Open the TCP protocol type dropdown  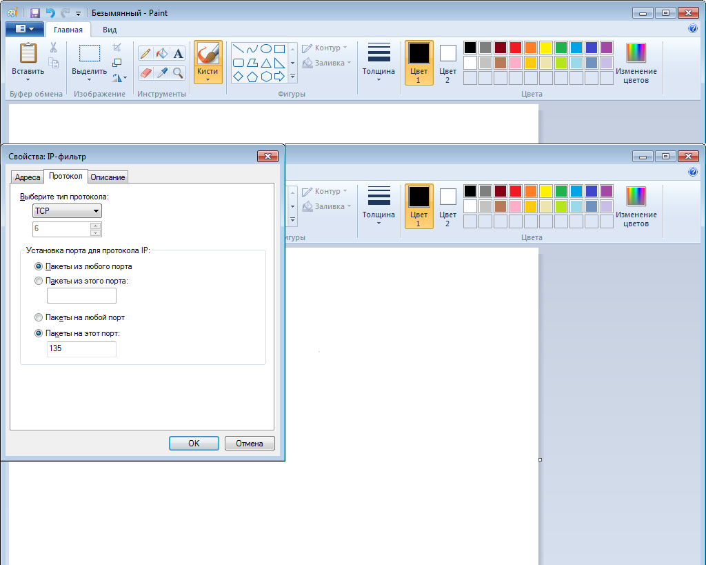tap(67, 210)
